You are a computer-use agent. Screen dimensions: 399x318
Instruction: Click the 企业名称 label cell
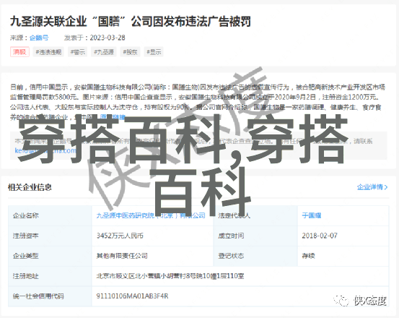50,215
